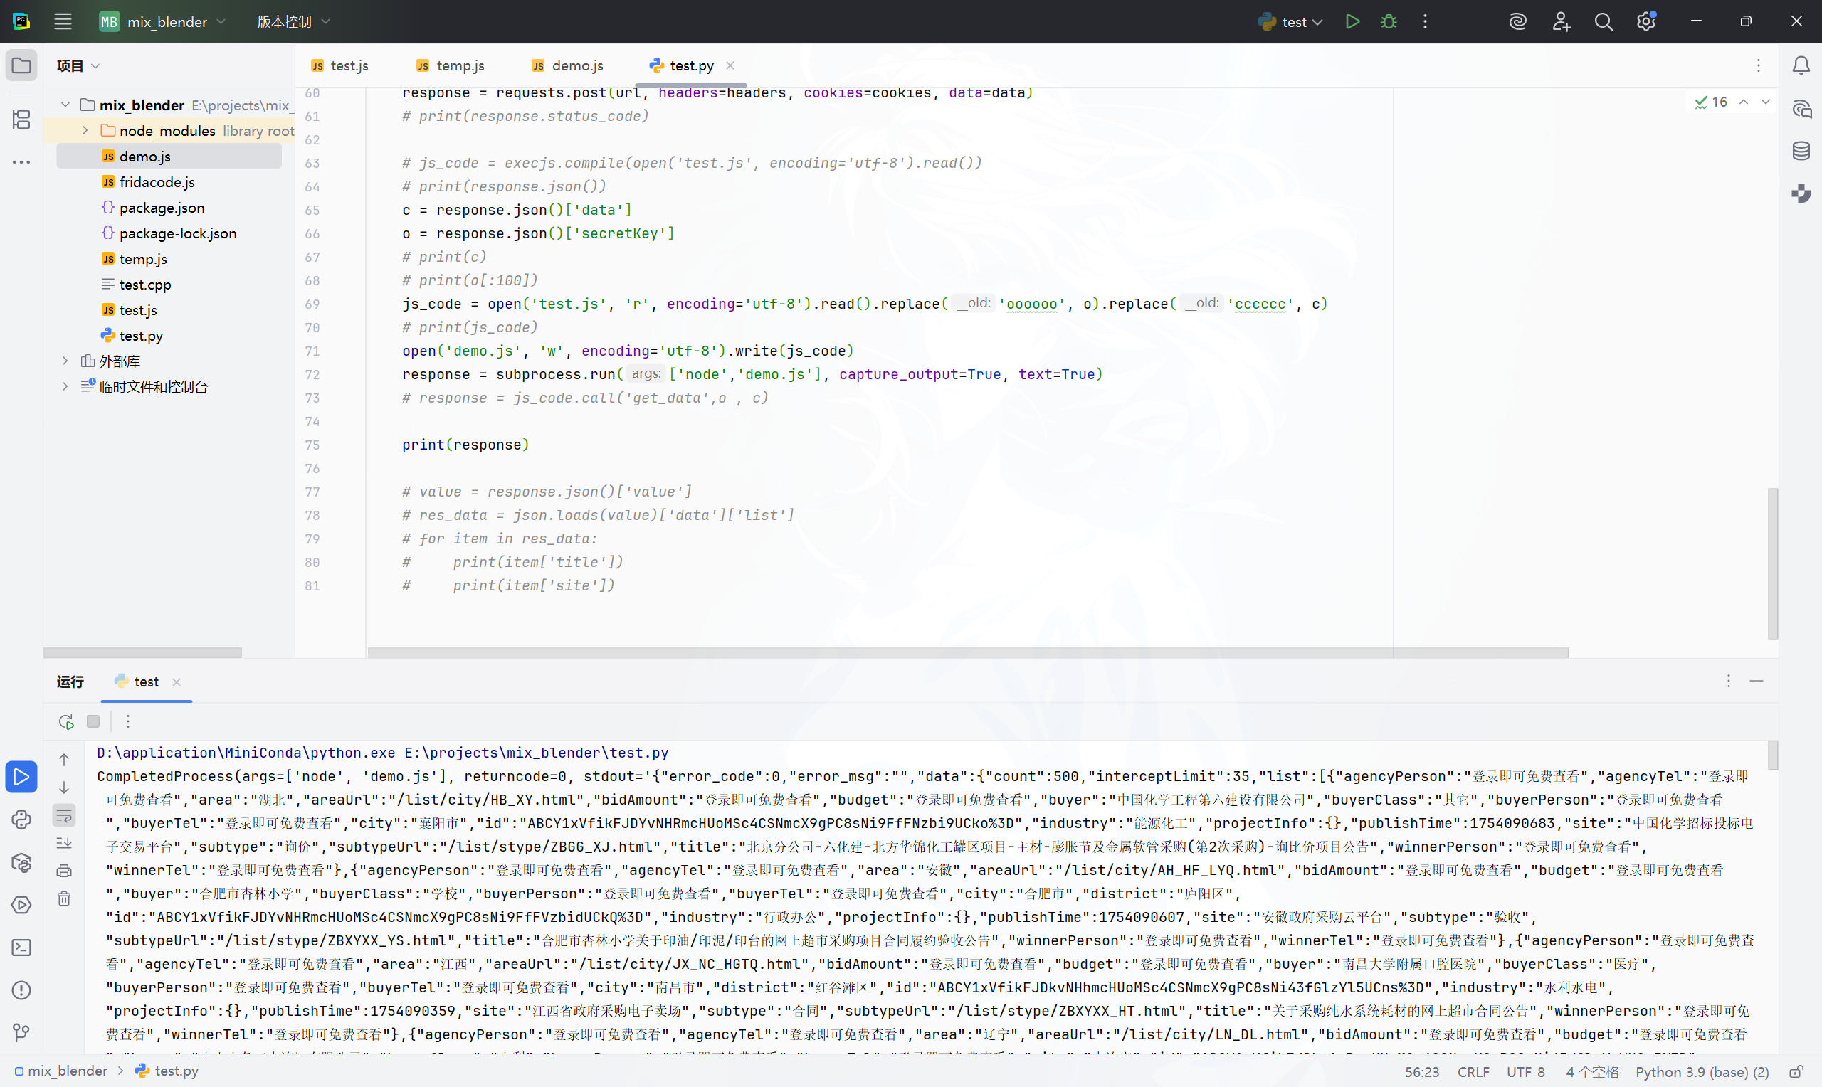Toggle soft-wrap in the run console

(65, 815)
